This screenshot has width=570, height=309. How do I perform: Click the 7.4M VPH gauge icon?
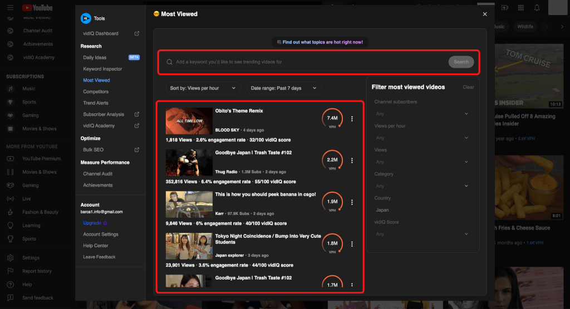(332, 118)
